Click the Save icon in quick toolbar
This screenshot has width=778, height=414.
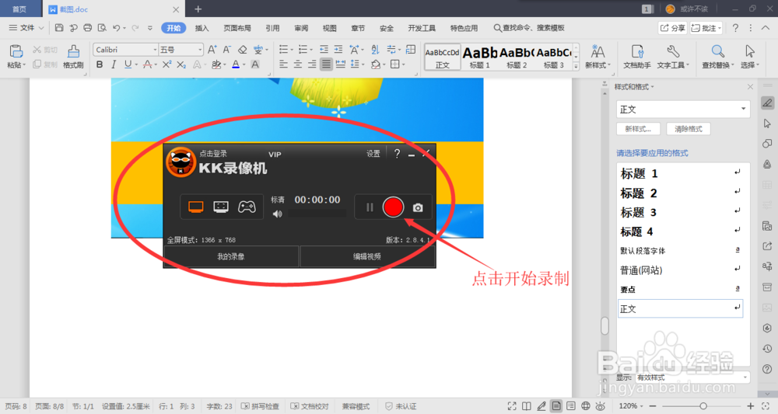click(x=59, y=28)
